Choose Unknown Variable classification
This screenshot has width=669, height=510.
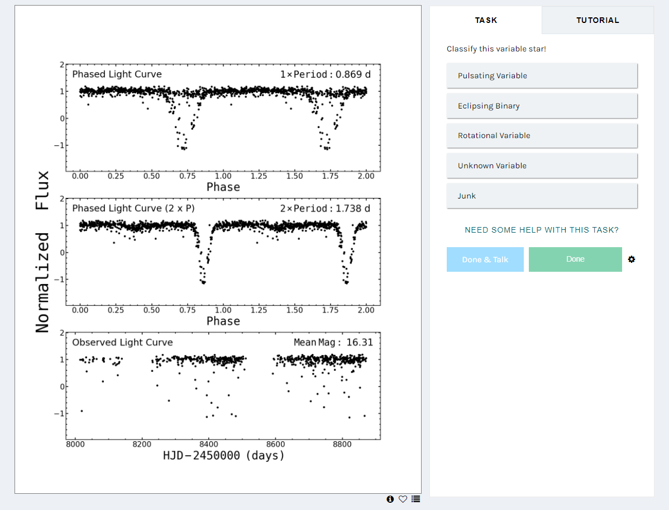pos(542,166)
